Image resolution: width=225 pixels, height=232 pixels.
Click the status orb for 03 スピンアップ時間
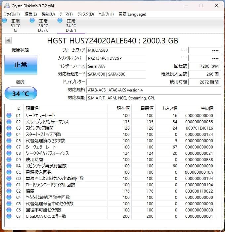9,128
